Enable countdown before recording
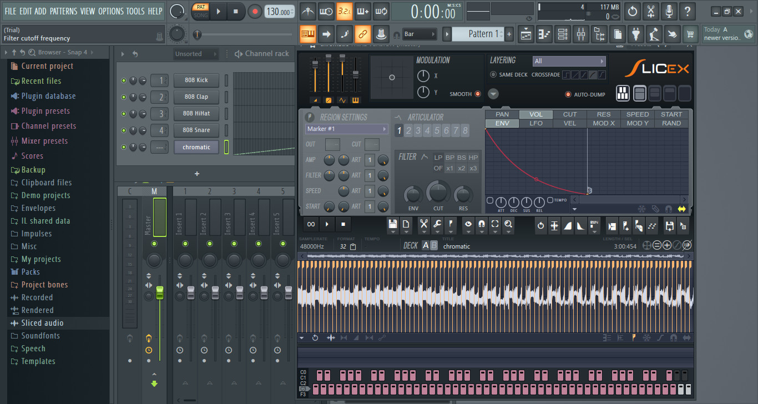This screenshot has height=404, width=758. pyautogui.click(x=345, y=11)
